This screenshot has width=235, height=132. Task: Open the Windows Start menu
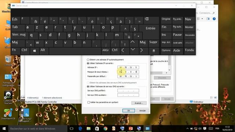(x=4, y=129)
